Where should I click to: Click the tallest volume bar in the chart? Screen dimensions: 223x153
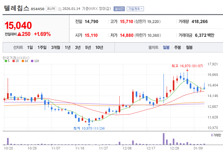pyautogui.click(x=163, y=139)
